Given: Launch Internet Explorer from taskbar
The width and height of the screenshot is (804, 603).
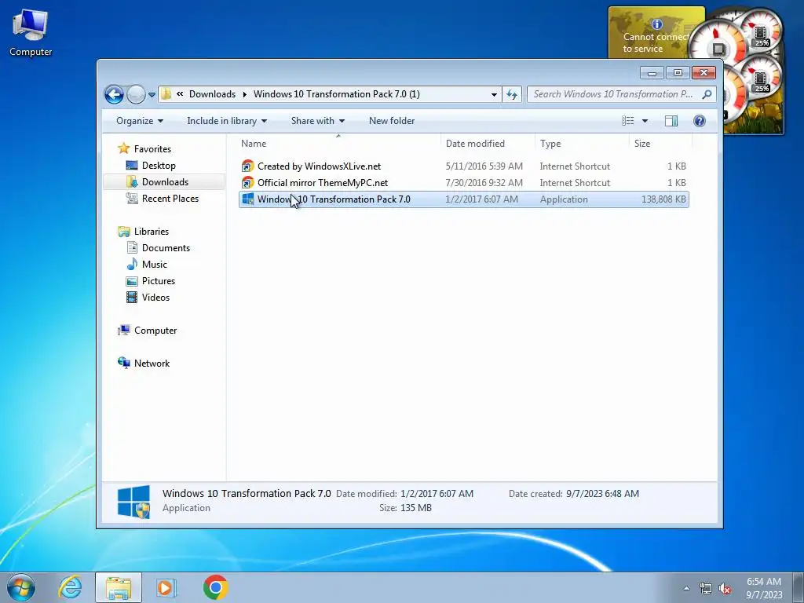Looking at the screenshot, I should [70, 587].
